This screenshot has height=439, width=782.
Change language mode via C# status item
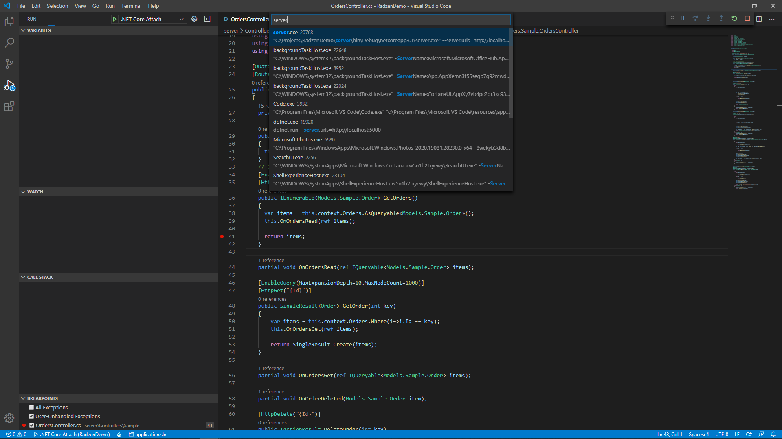[749, 435]
